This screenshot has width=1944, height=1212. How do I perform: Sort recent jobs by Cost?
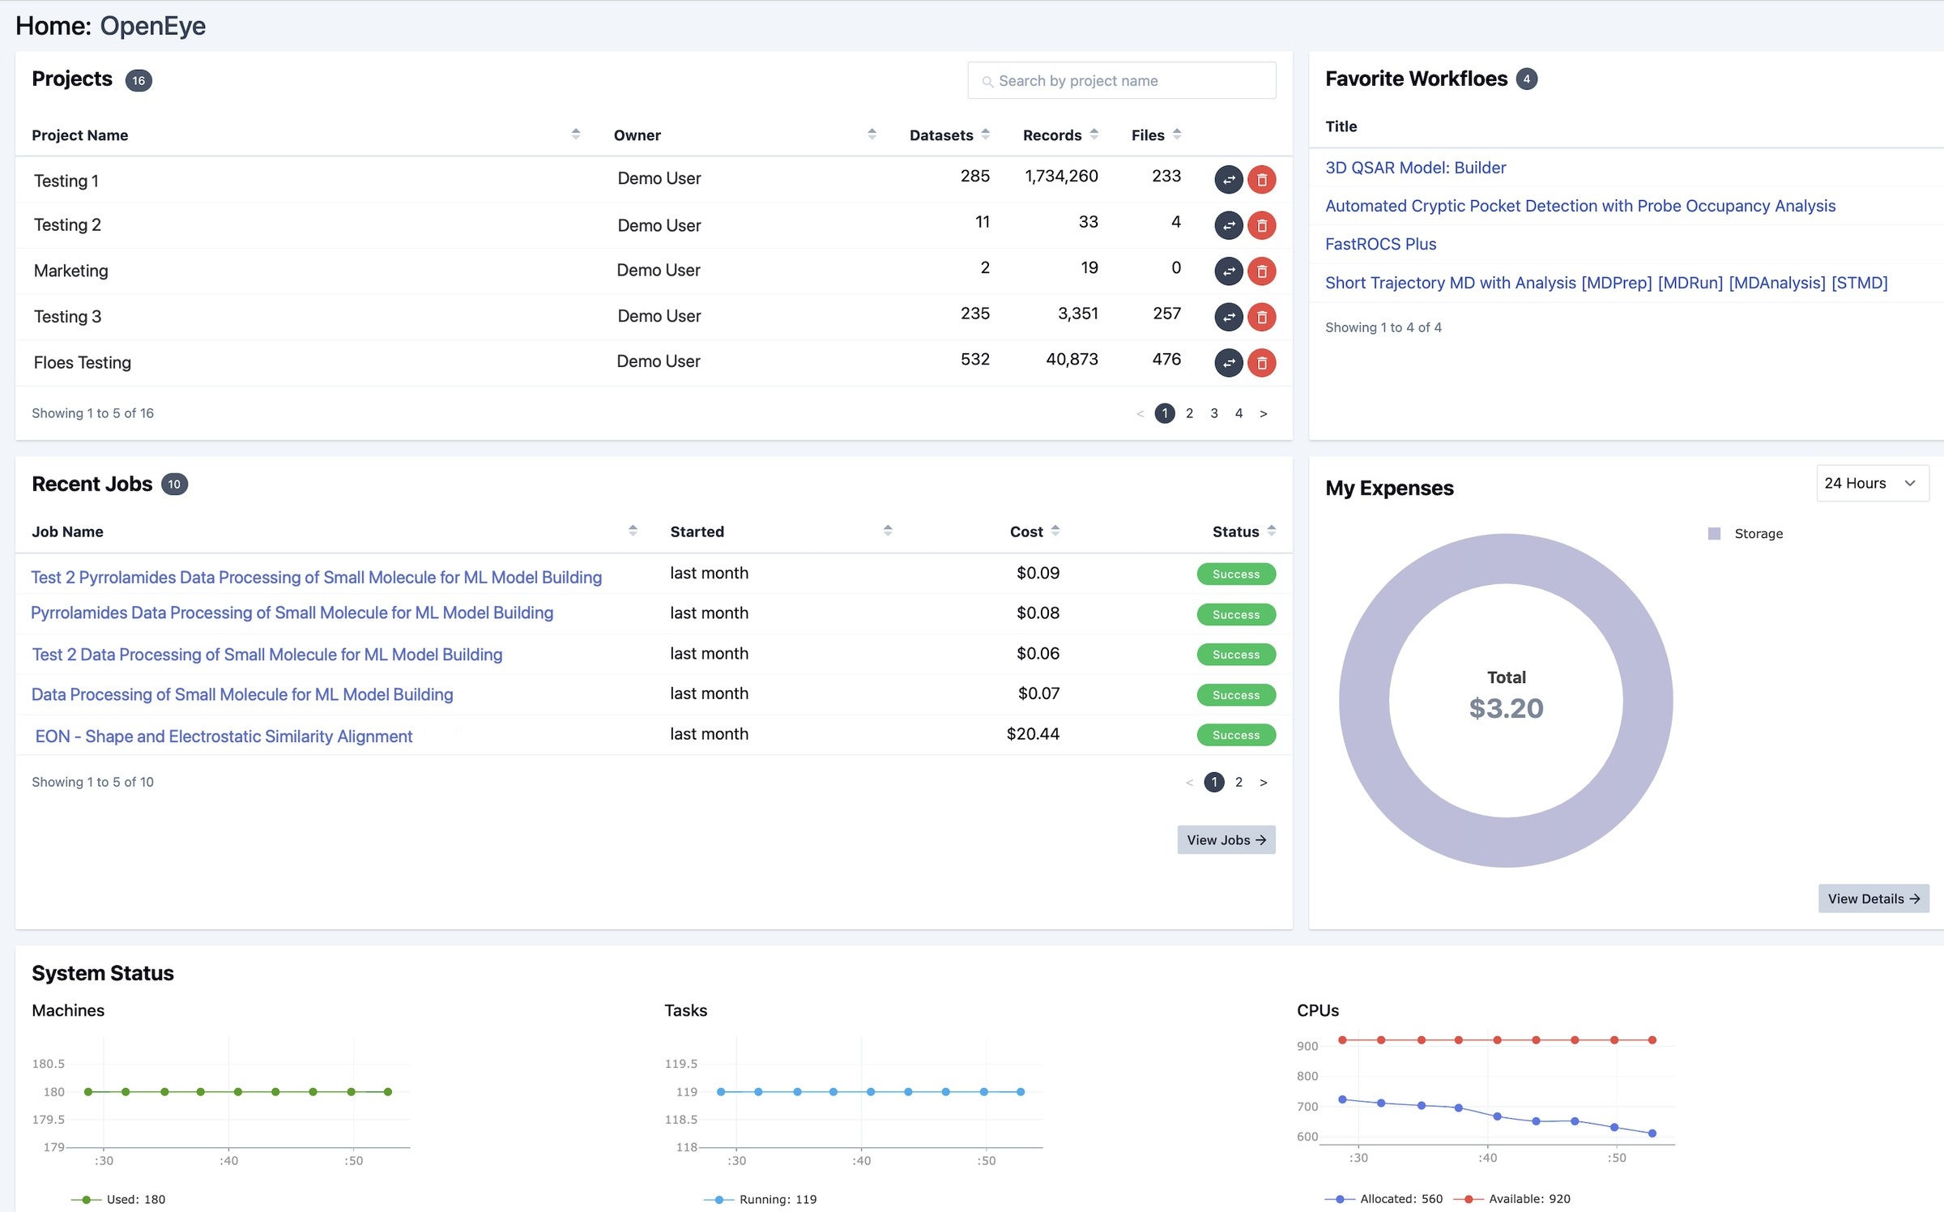pyautogui.click(x=1055, y=531)
